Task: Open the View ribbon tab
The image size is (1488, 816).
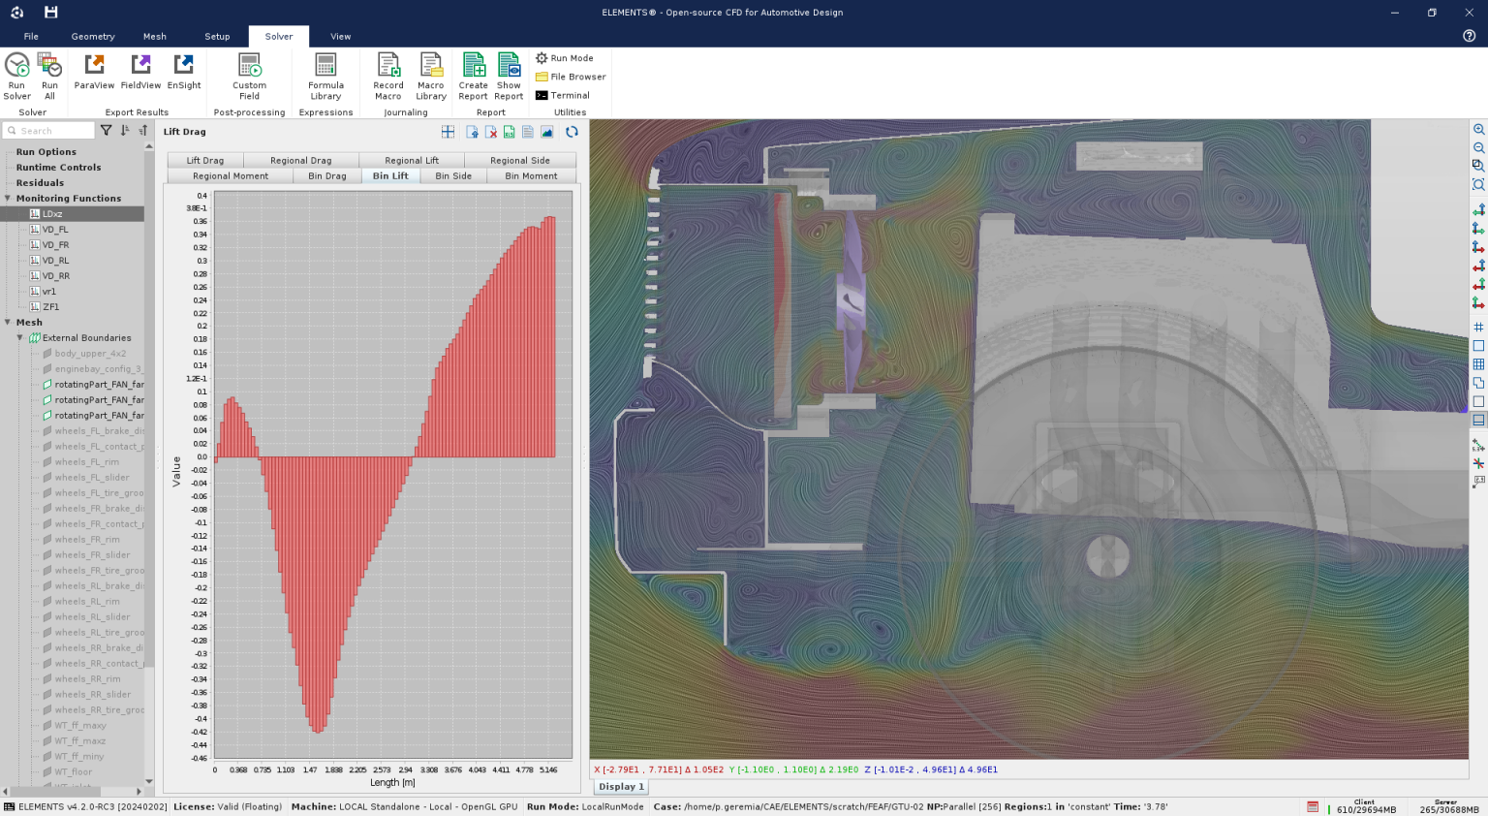Action: [x=340, y=36]
